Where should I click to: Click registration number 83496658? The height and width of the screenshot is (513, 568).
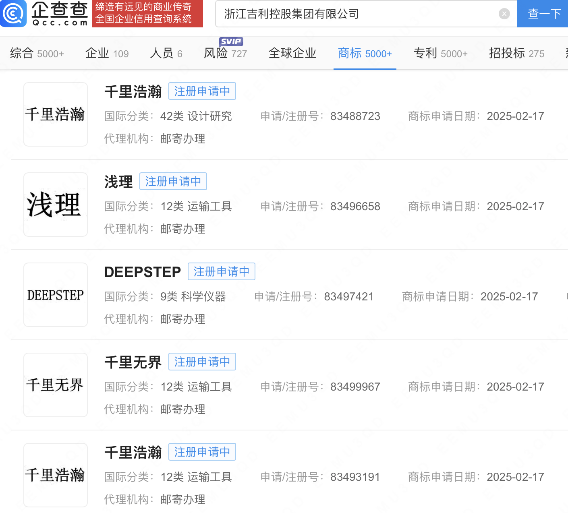[355, 207]
